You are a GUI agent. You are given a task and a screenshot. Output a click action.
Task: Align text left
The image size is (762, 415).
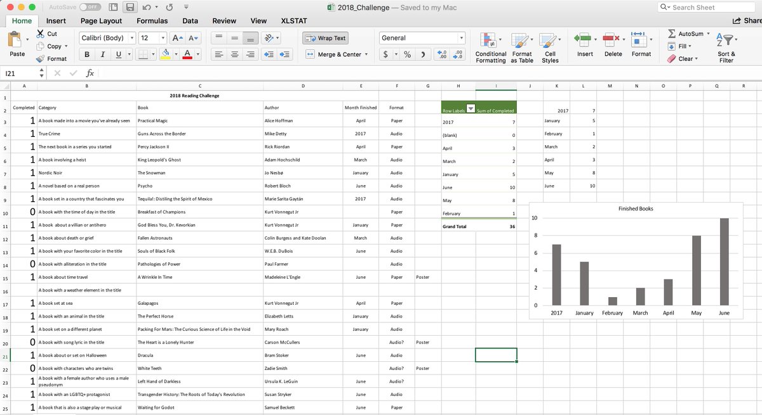pos(218,54)
